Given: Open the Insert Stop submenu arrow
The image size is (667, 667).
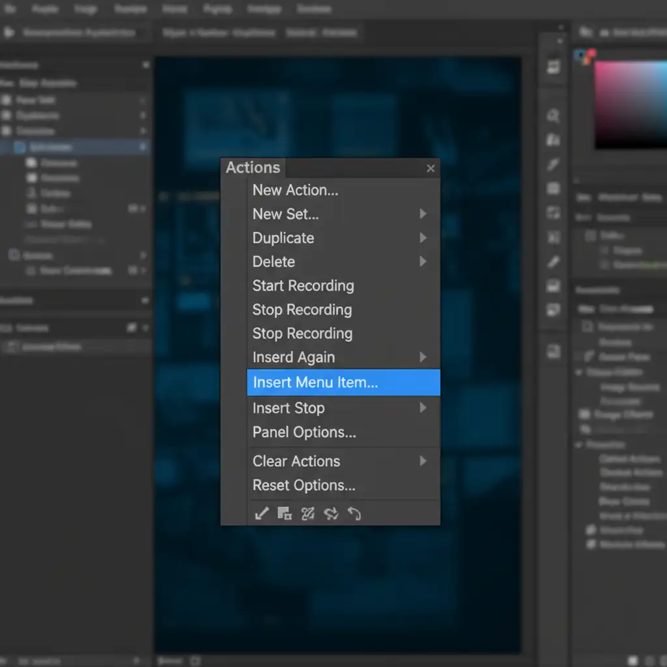Looking at the screenshot, I should (x=423, y=408).
